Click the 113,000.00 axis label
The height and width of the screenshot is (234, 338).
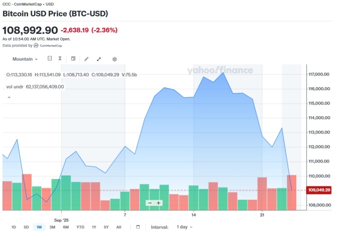click(x=319, y=132)
